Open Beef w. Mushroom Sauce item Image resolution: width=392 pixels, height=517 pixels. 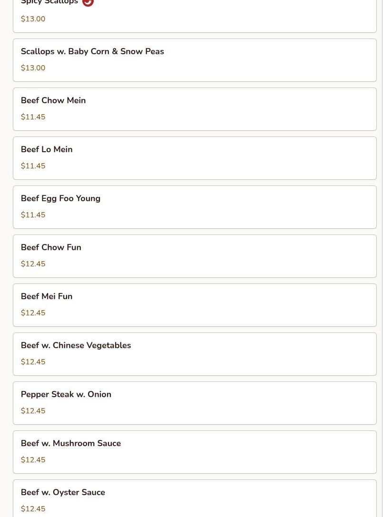point(195,452)
